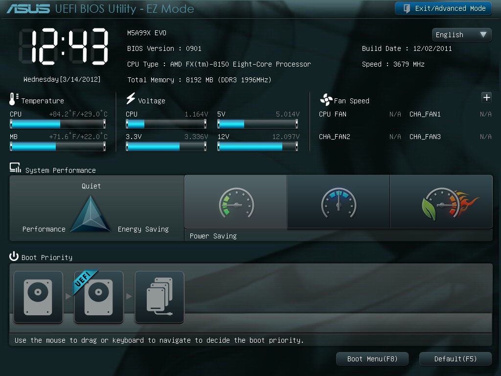
Task: Click the Default(F5) button
Action: click(455, 359)
